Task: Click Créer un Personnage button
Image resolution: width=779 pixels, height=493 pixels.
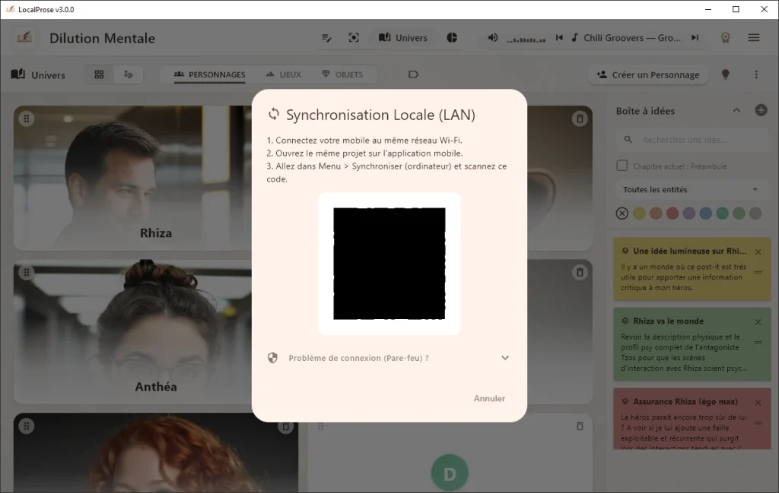Action: pyautogui.click(x=648, y=74)
